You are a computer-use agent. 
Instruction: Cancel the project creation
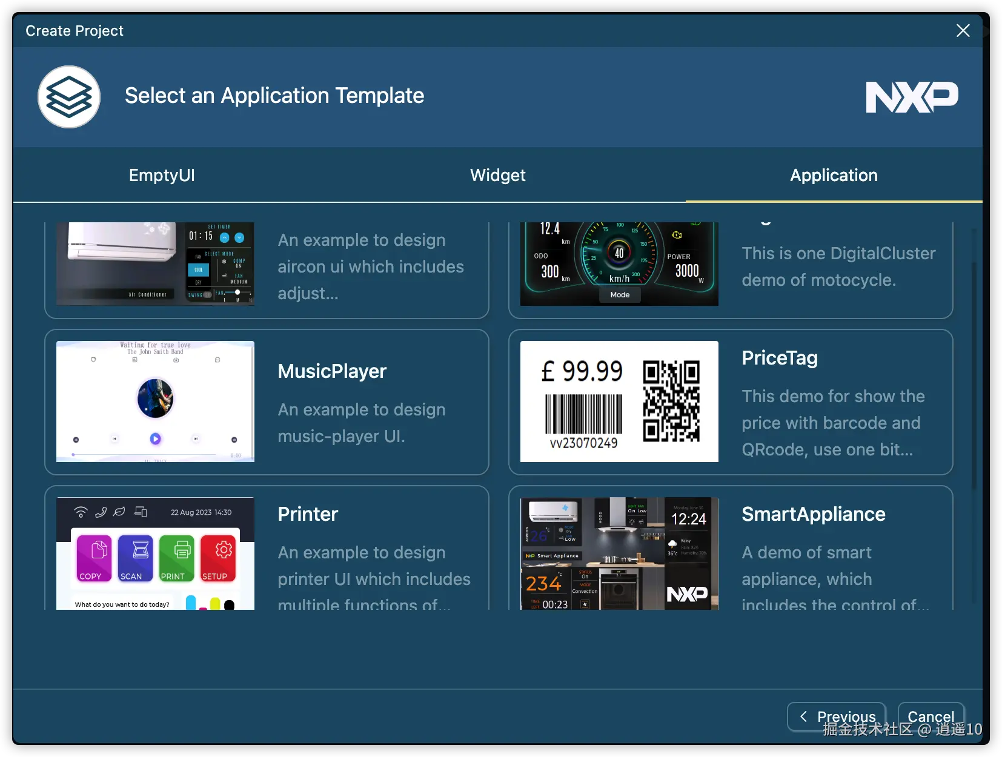point(931,717)
